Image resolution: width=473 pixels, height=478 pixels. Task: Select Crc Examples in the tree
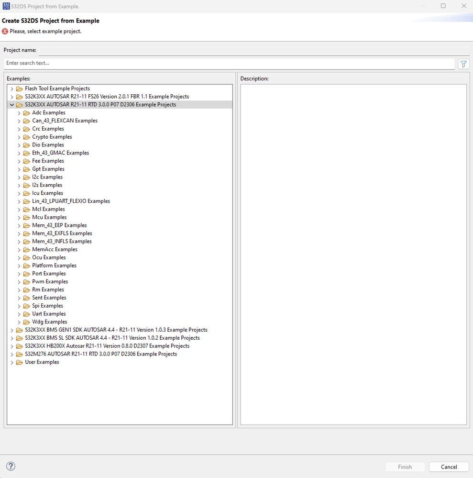[x=48, y=129]
